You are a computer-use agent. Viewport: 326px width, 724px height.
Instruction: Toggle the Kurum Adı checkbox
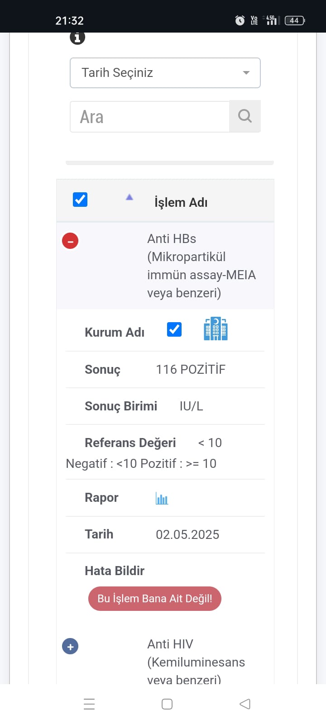pyautogui.click(x=174, y=329)
